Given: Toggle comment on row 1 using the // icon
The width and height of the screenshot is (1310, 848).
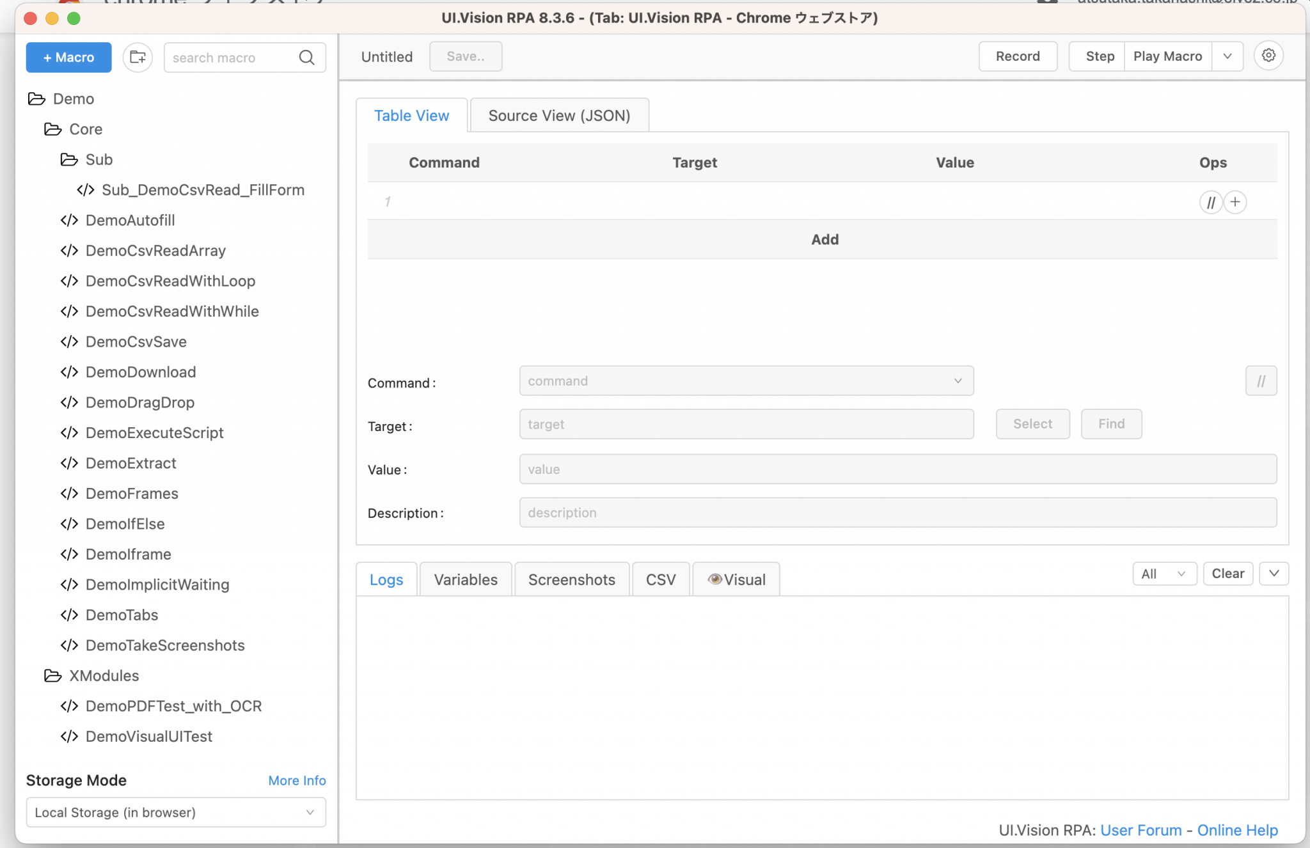Looking at the screenshot, I should click(x=1211, y=202).
